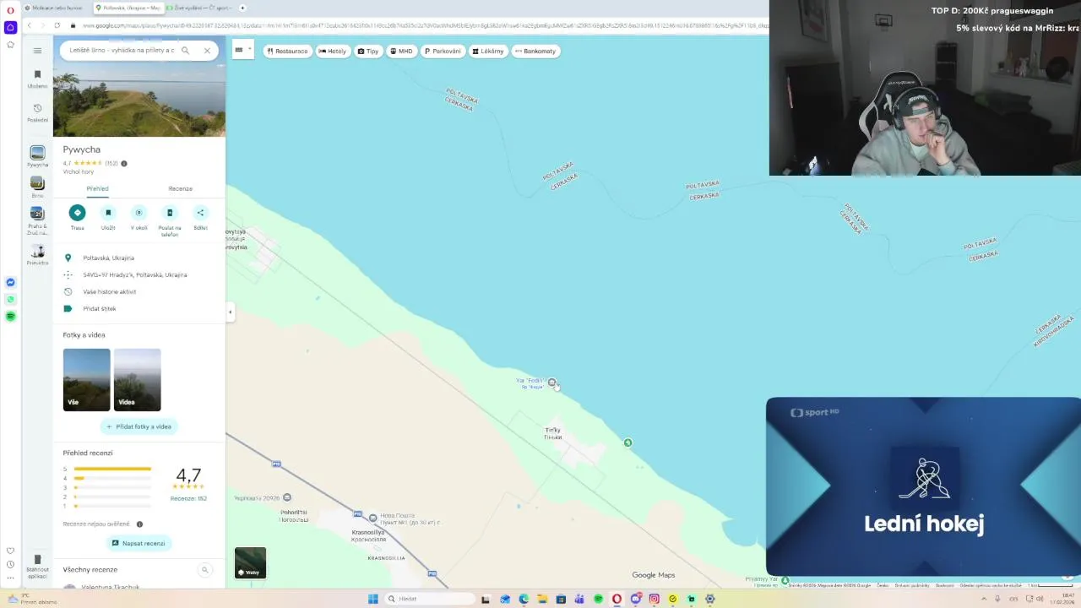1081x608 pixels.
Task: Click the Messenger icon in Opera sidebar
Action: [10, 282]
